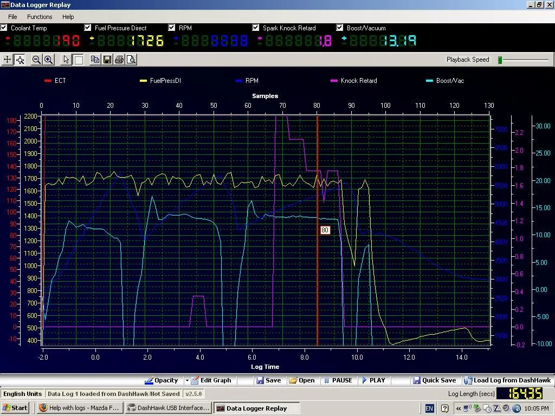Click the Windows Start button
The width and height of the screenshot is (555, 416).
15,408
